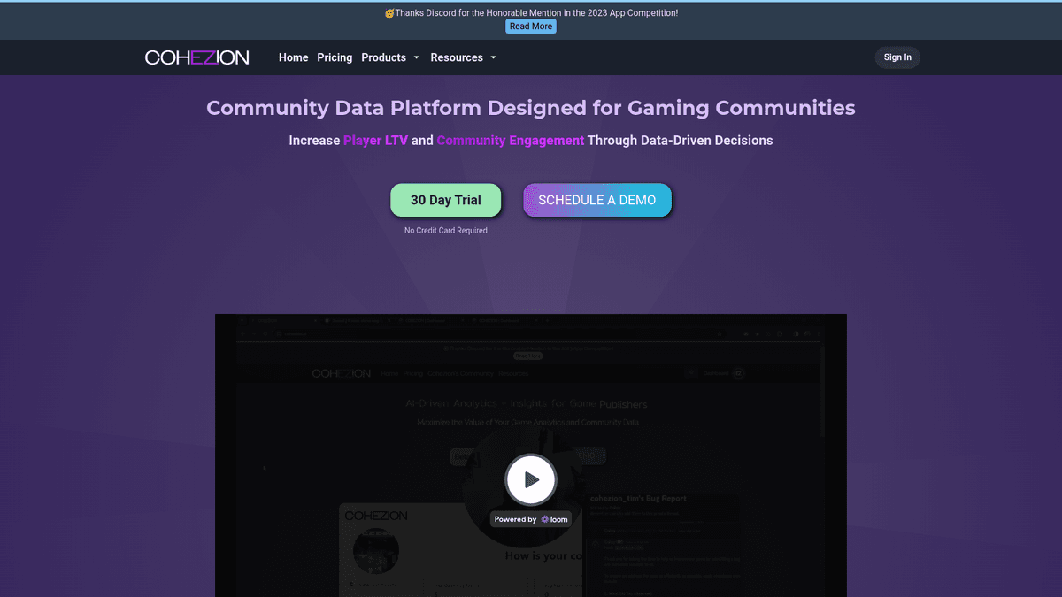
Task: Click the Schedule a Demo button
Action: pos(597,200)
